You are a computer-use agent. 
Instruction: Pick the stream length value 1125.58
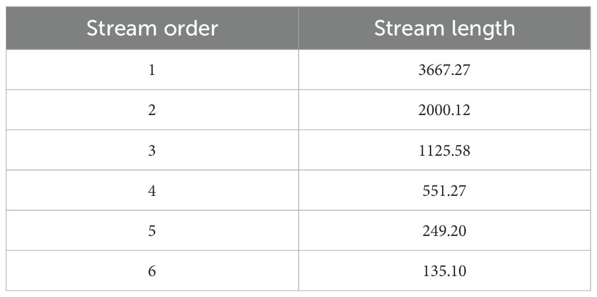click(x=444, y=151)
